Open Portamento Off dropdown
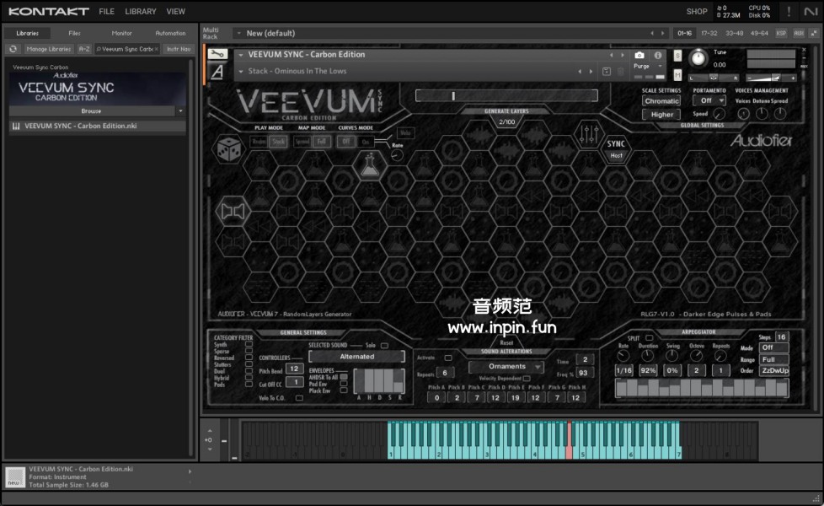824x506 pixels. [709, 100]
